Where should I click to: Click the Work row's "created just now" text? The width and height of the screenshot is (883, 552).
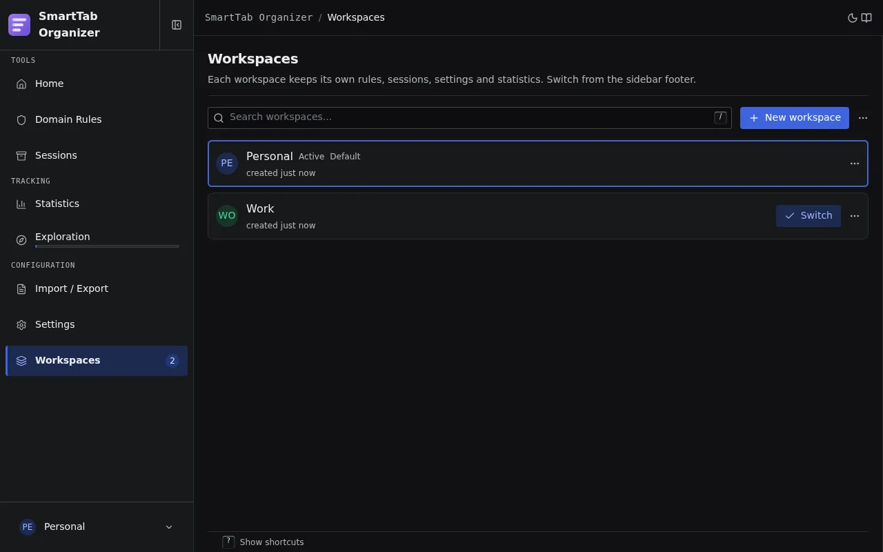pyautogui.click(x=281, y=226)
